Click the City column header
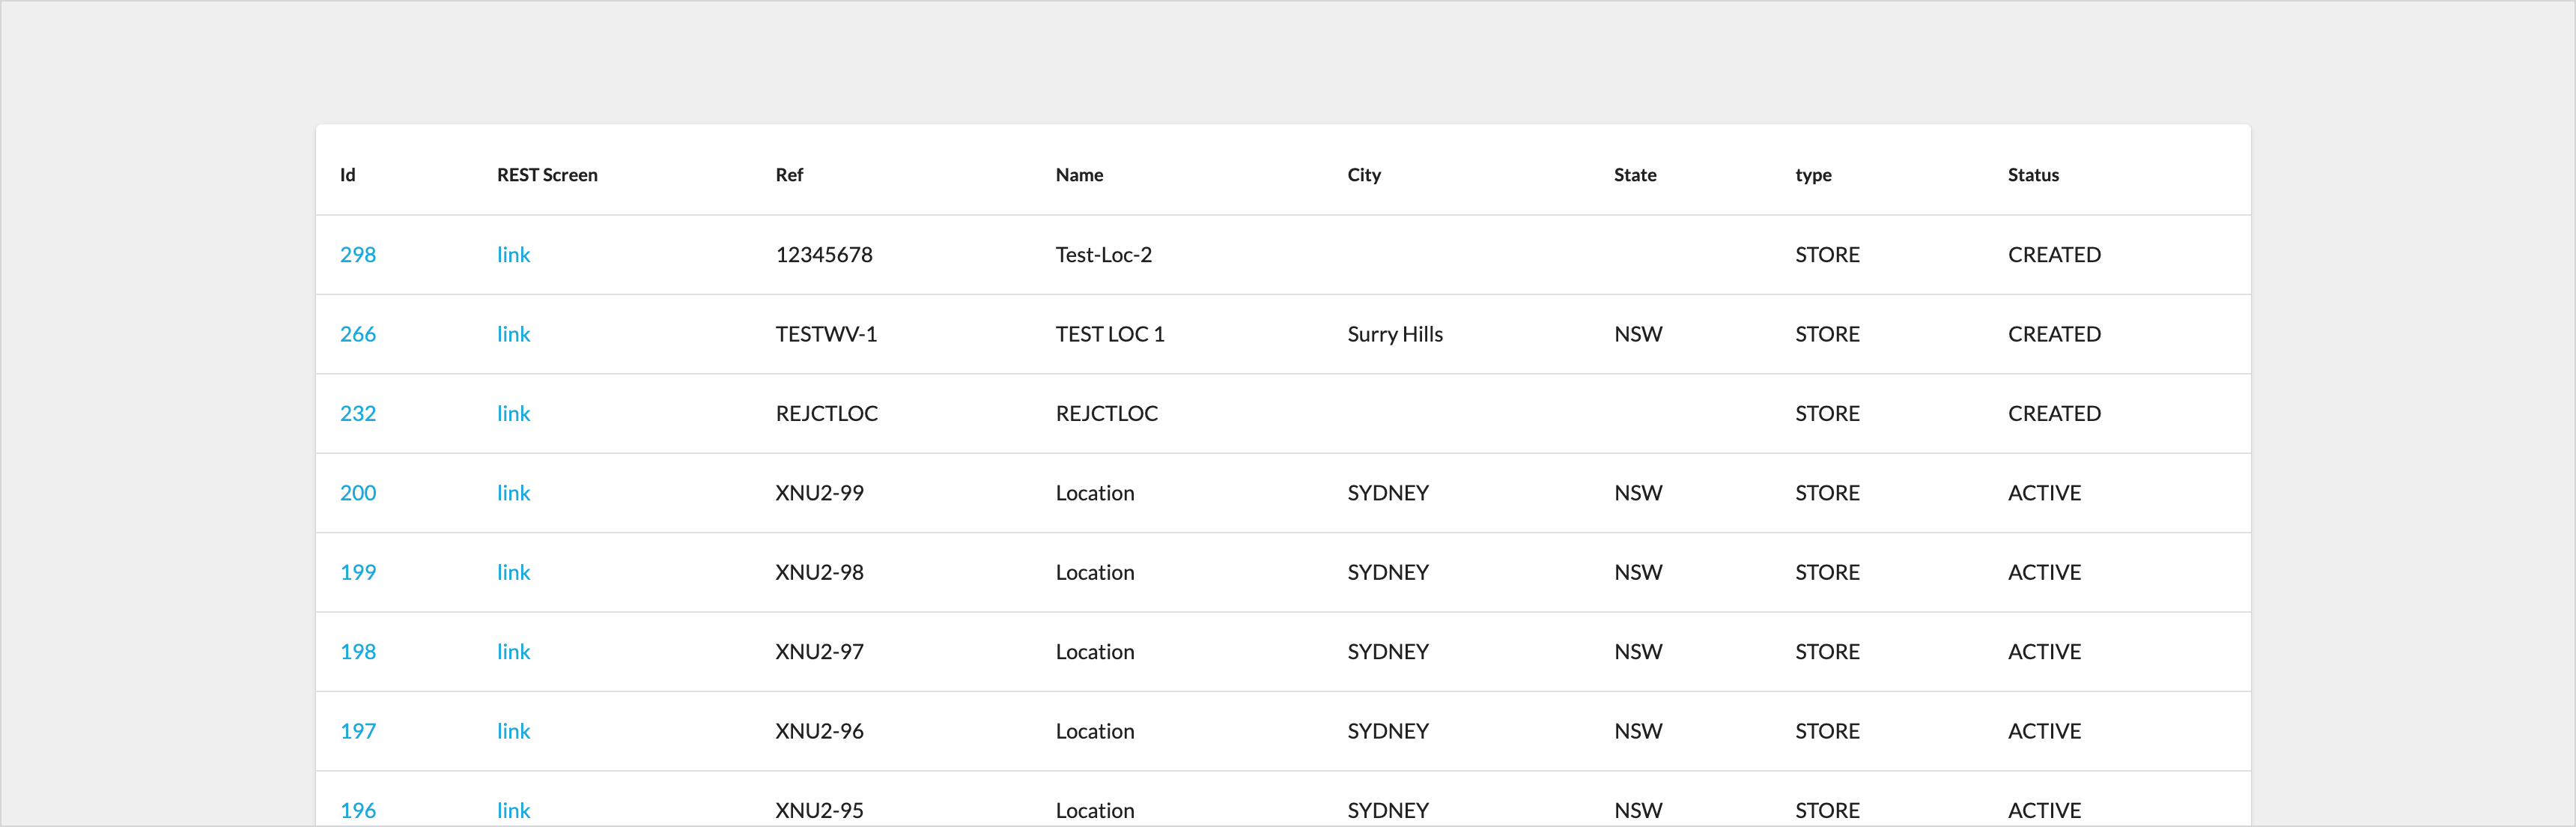Image resolution: width=2576 pixels, height=827 pixels. click(x=1363, y=175)
